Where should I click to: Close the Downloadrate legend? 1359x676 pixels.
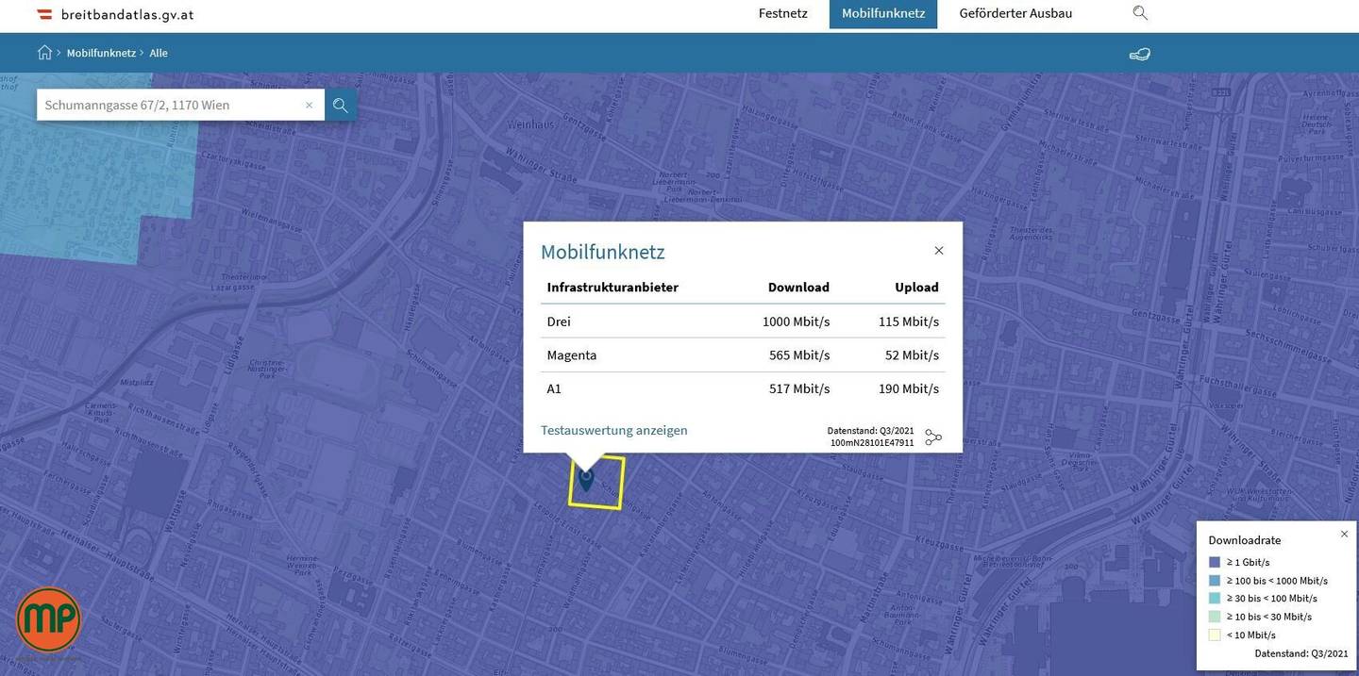pos(1344,534)
